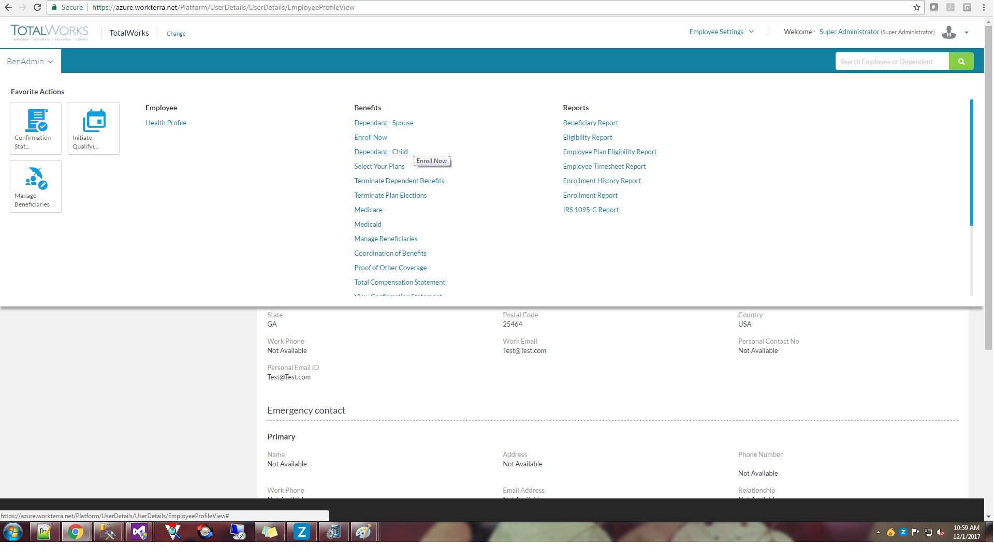Focus the Search Employee or Dependent field
The height and width of the screenshot is (559, 994).
(x=891, y=62)
